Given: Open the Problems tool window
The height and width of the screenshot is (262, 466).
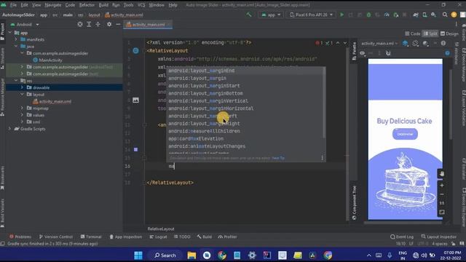Looking at the screenshot, I should 20,237.
